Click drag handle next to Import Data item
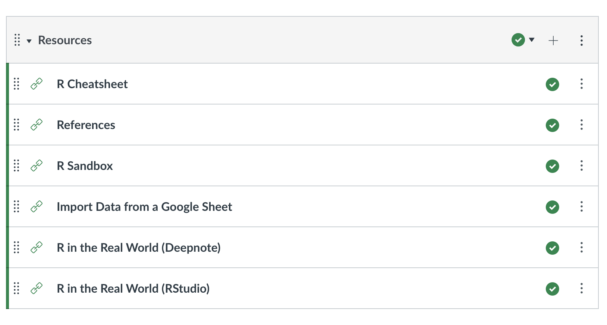 16,206
